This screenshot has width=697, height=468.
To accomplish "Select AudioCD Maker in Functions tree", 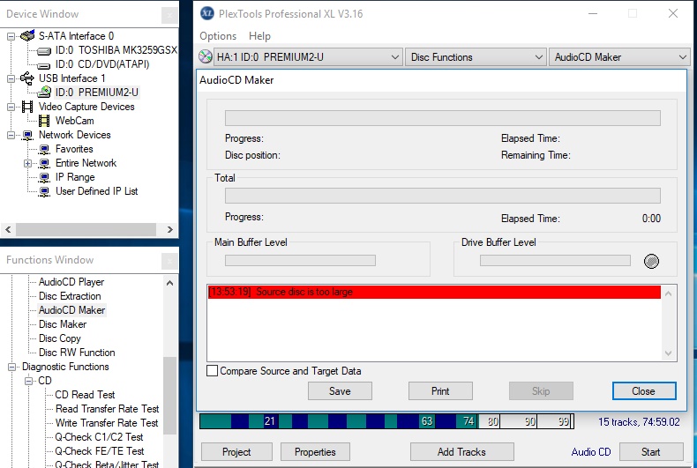I will [72, 310].
